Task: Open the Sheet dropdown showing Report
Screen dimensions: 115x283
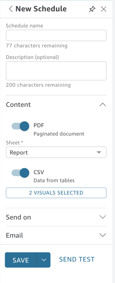Action: tap(56, 152)
